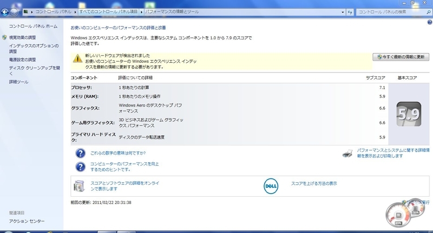433x233 pixels.
Task: Click question icon beside コンピューターのパフォーマンスを向上
Action: click(x=80, y=167)
